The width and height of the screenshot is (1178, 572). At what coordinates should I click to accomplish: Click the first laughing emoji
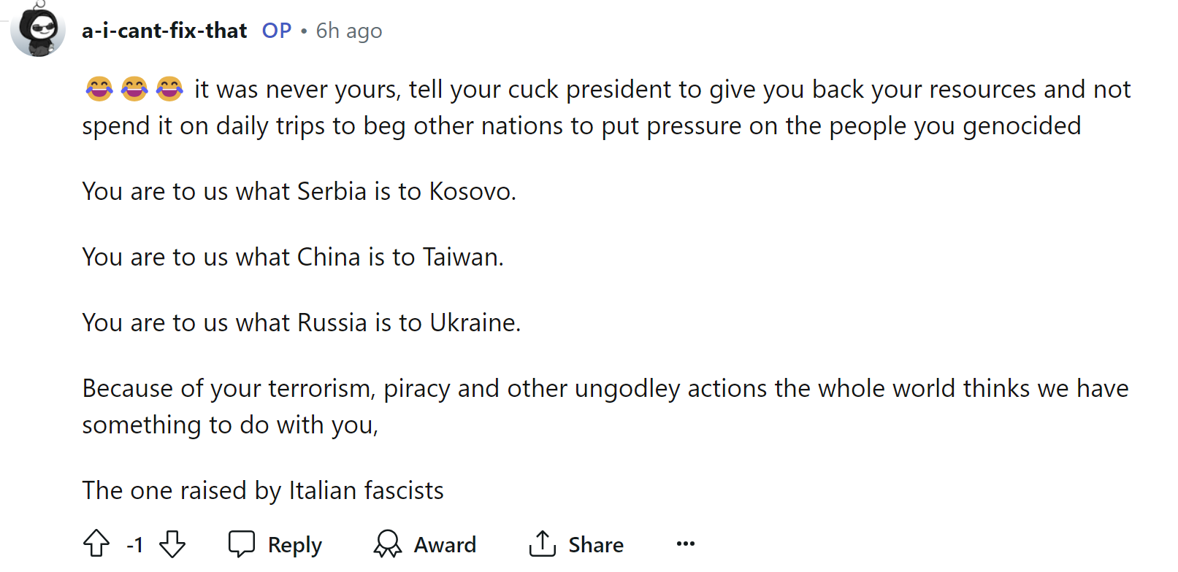click(x=99, y=89)
